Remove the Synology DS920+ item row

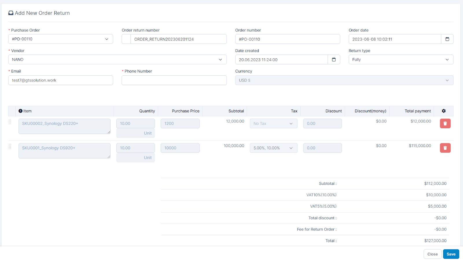tap(445, 148)
